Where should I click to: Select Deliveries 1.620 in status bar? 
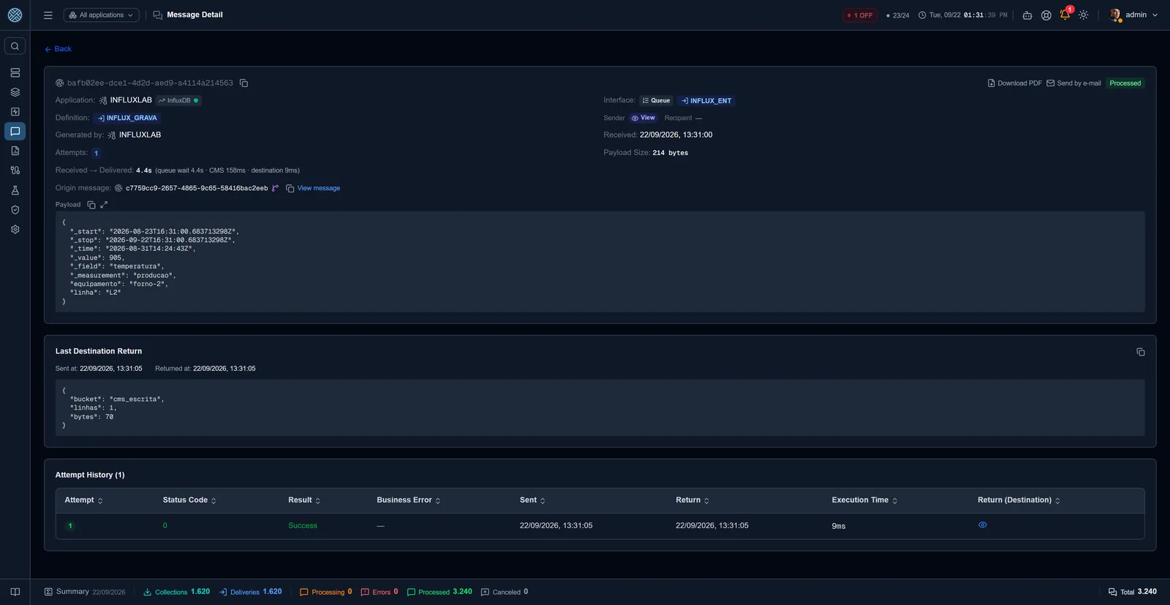pos(251,592)
